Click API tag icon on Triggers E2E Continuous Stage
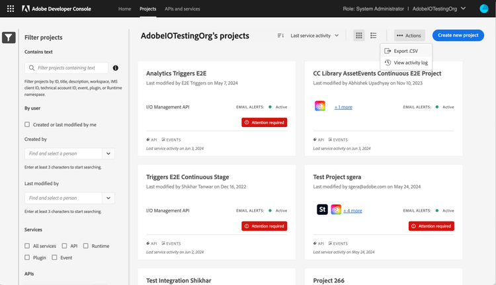Screen dimensions: 496x285 pos(147,243)
